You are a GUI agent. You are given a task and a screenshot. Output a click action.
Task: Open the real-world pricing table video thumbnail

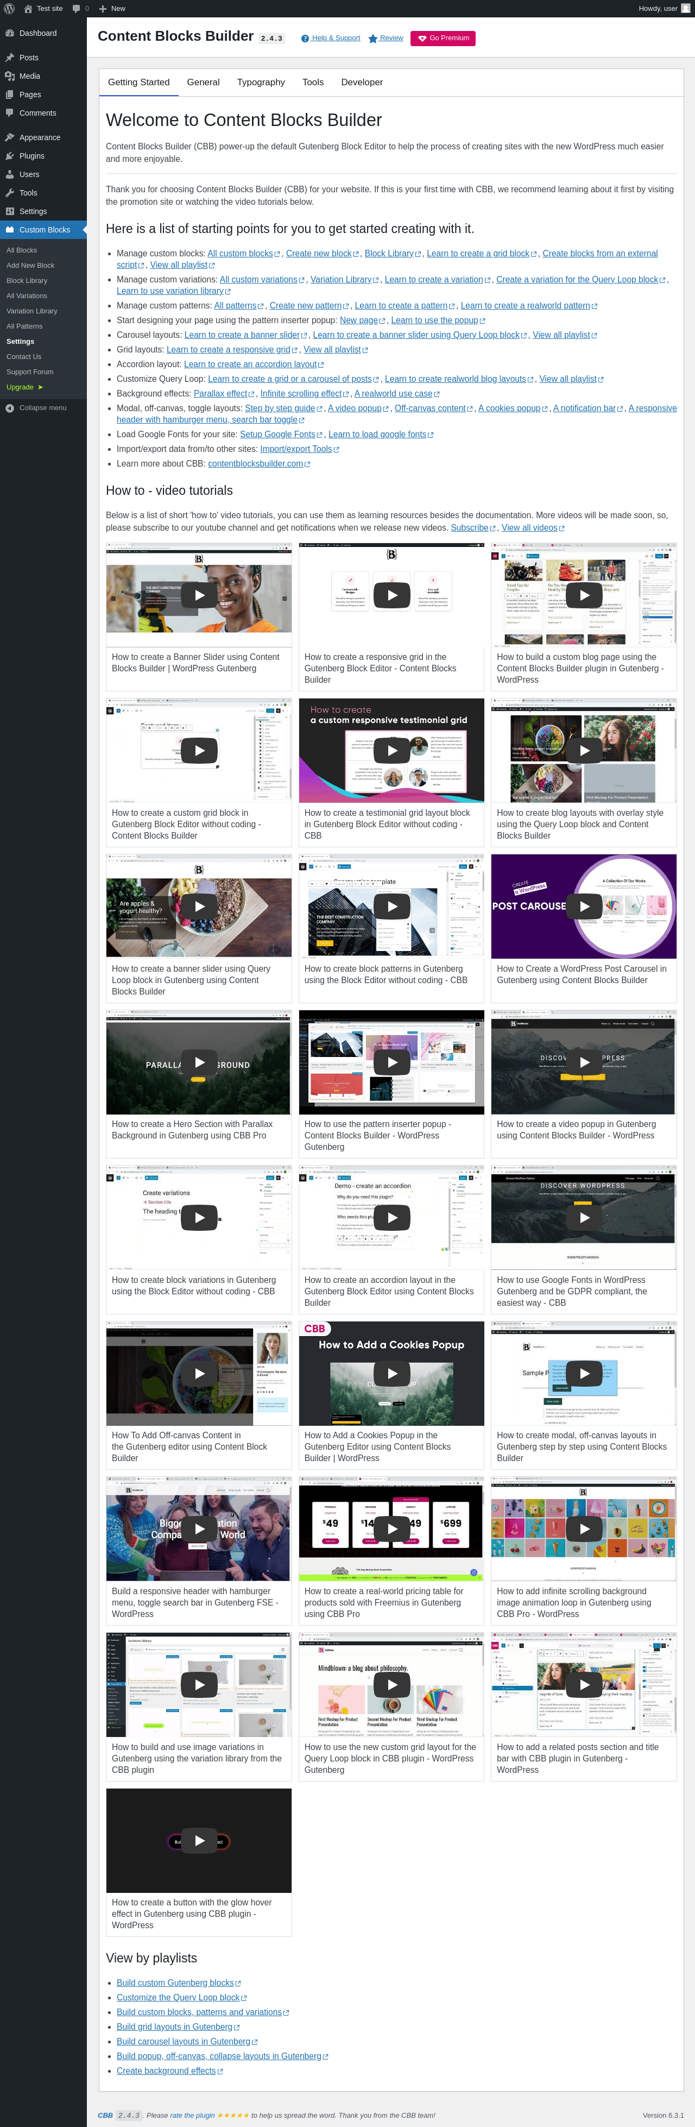coord(392,1529)
